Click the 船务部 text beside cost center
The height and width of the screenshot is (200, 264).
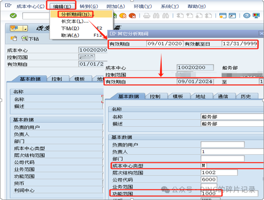tap(230, 68)
